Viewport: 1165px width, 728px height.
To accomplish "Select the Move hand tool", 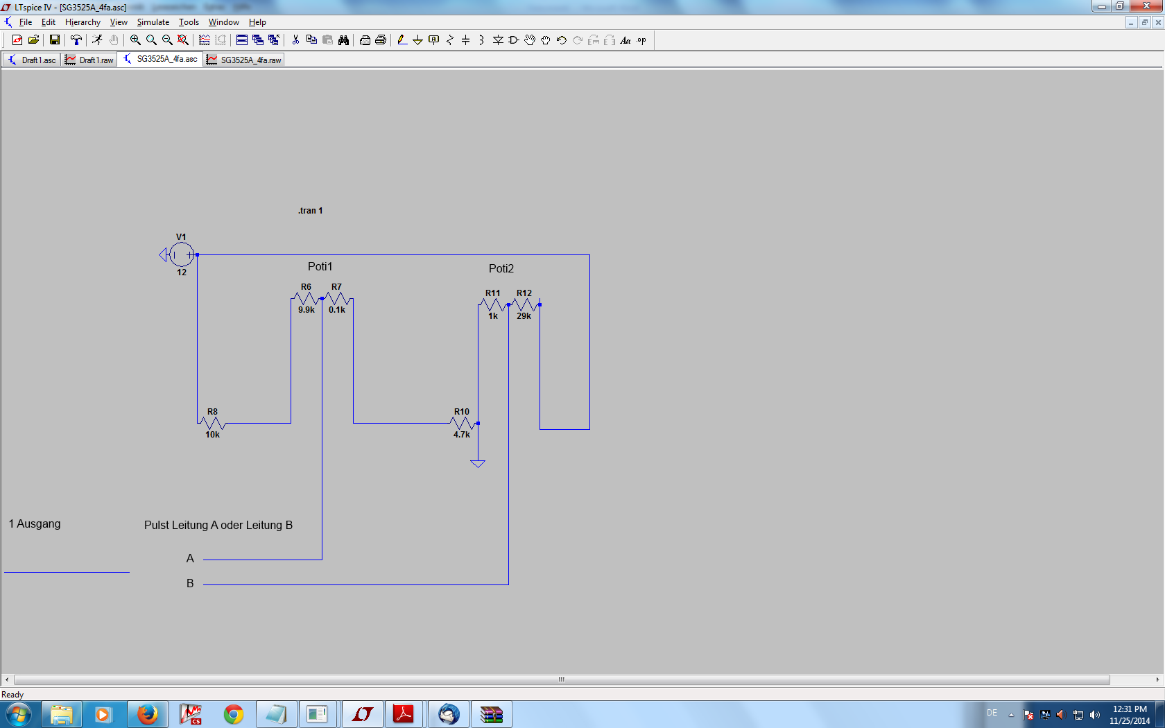I will [530, 40].
